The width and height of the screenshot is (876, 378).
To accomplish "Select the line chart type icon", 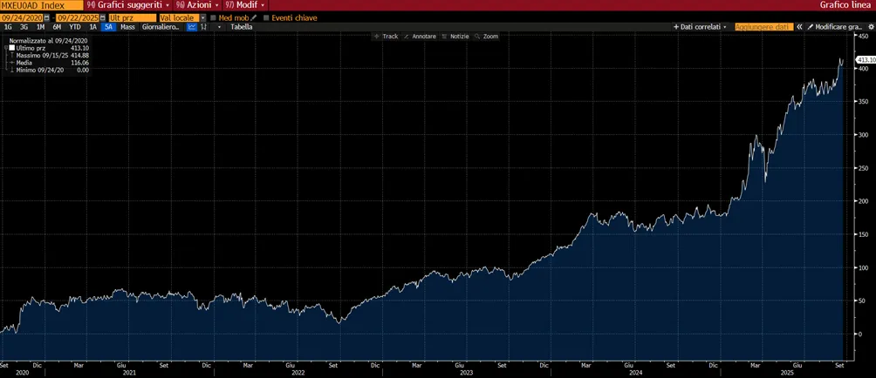I will coord(192,27).
